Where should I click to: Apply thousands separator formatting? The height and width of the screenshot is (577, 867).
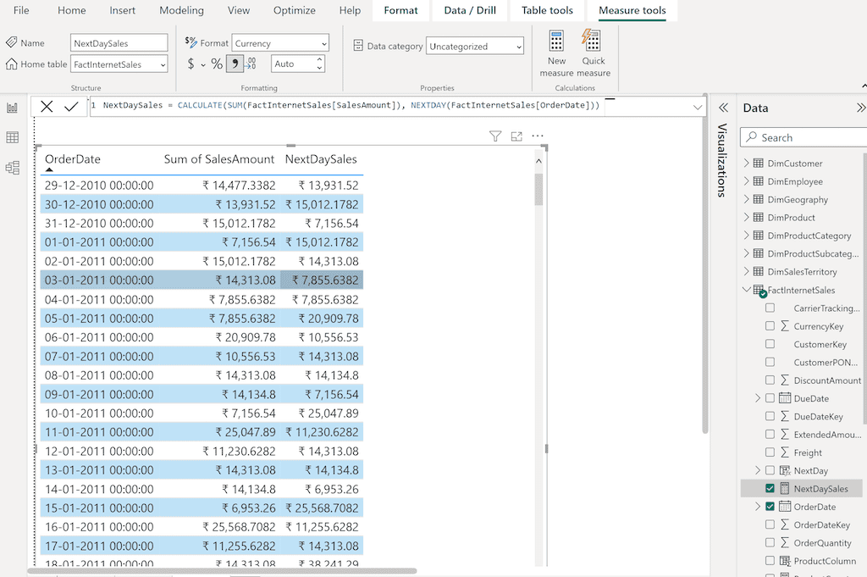(235, 64)
